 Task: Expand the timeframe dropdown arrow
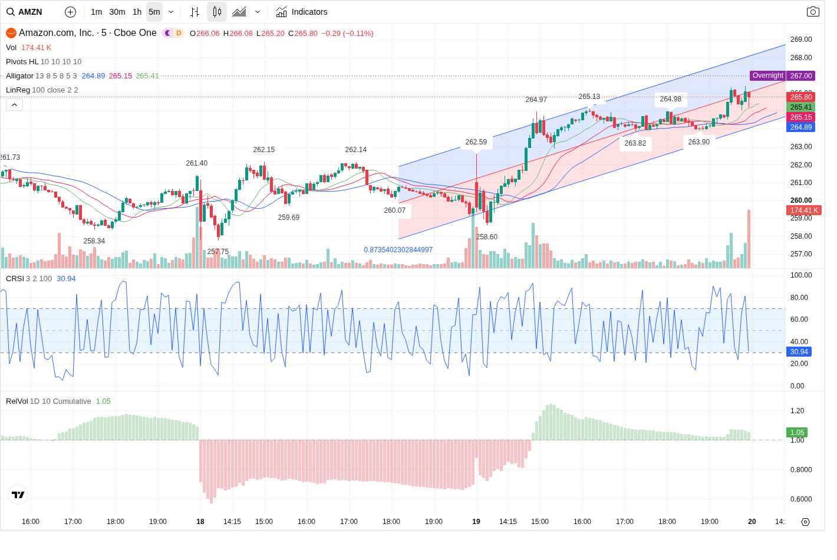pyautogui.click(x=171, y=12)
